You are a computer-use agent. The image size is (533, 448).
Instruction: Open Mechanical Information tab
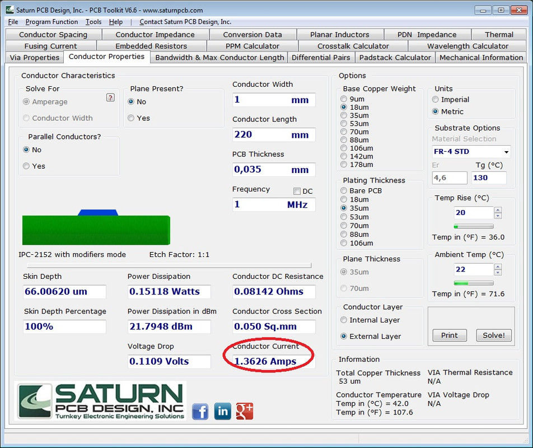(x=481, y=58)
